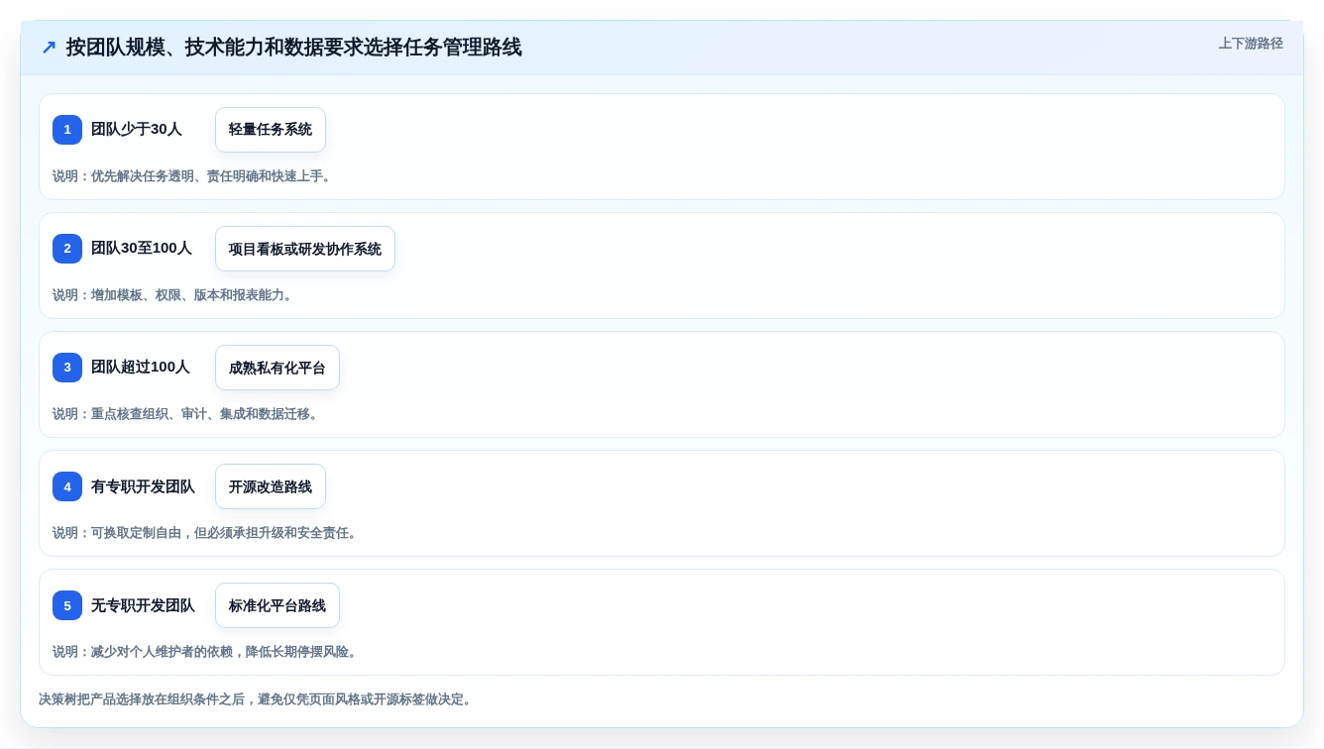Click step number badge 4
1324x749 pixels.
coord(67,486)
